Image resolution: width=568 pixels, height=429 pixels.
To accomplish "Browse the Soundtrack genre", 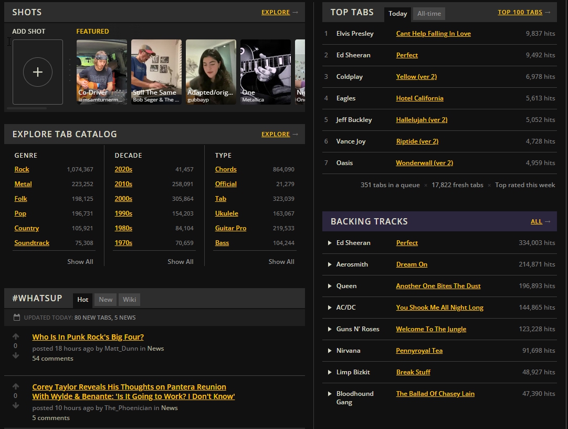I will pyautogui.click(x=32, y=242).
